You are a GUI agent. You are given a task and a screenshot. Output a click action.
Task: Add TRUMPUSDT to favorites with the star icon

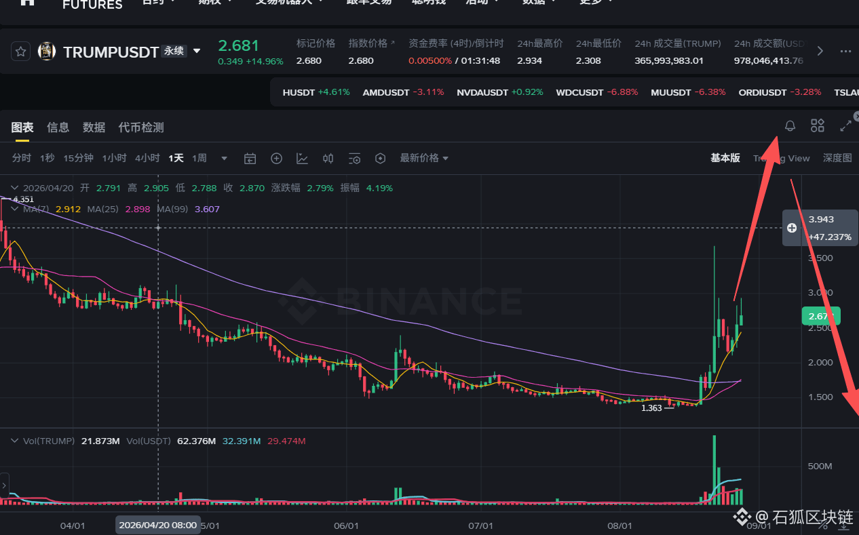[x=21, y=52]
